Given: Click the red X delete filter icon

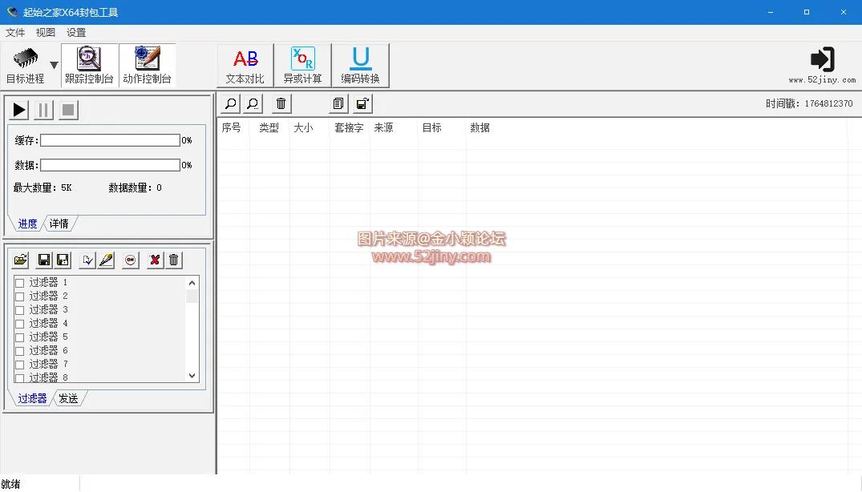Looking at the screenshot, I should 155,260.
